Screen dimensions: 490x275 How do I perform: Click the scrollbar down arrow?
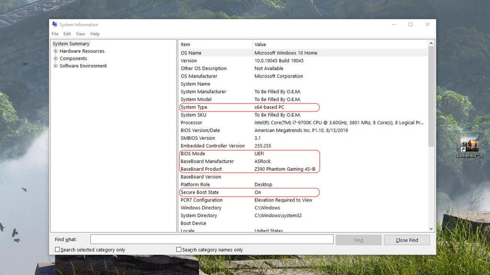[x=431, y=229]
